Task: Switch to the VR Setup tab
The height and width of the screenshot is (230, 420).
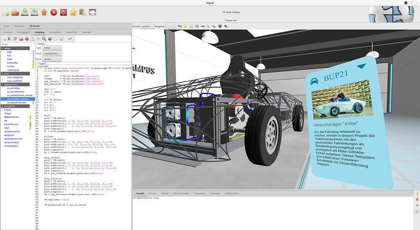Action: tap(18, 26)
